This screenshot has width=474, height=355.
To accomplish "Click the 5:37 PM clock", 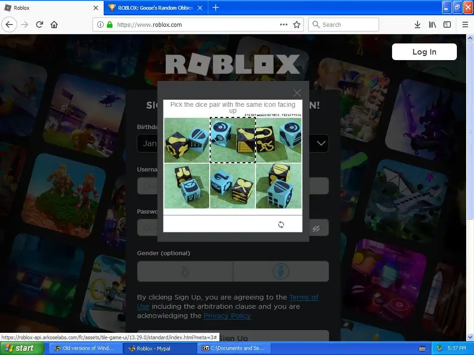I will point(457,348).
